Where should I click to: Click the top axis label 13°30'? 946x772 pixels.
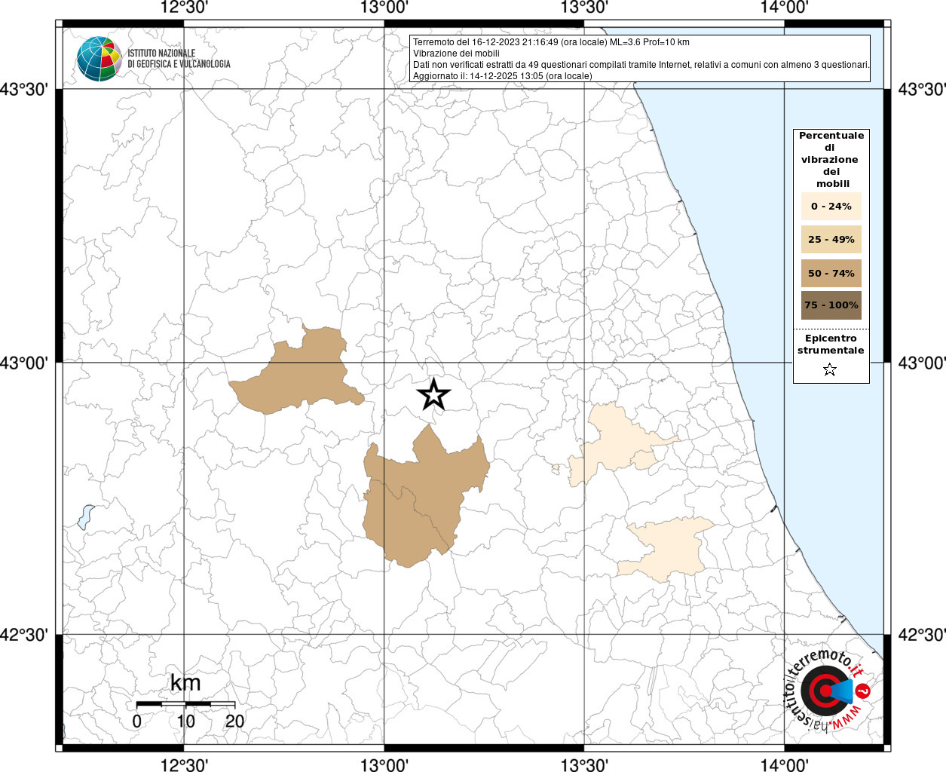pos(584,8)
